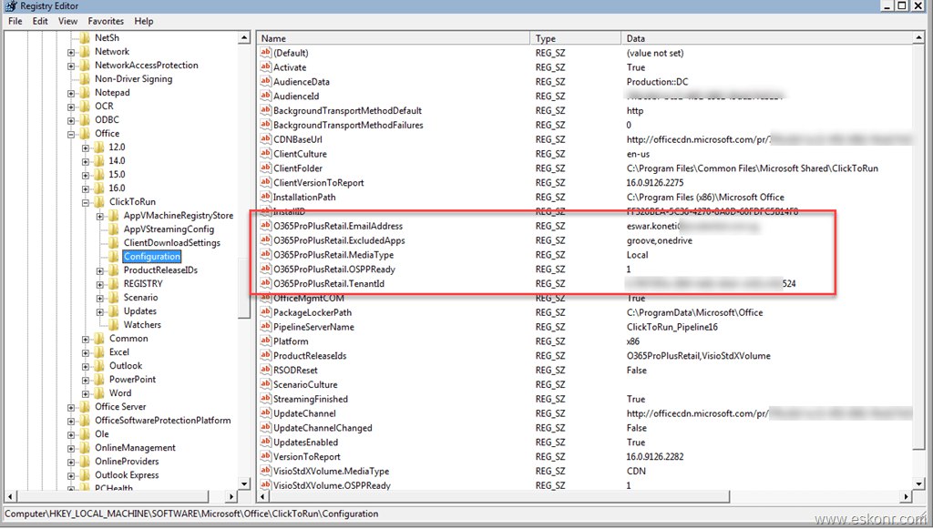Image resolution: width=933 pixels, height=529 pixels.
Task: Click the string icon beside O365ProPlusRetail.MediaType
Action: (265, 254)
